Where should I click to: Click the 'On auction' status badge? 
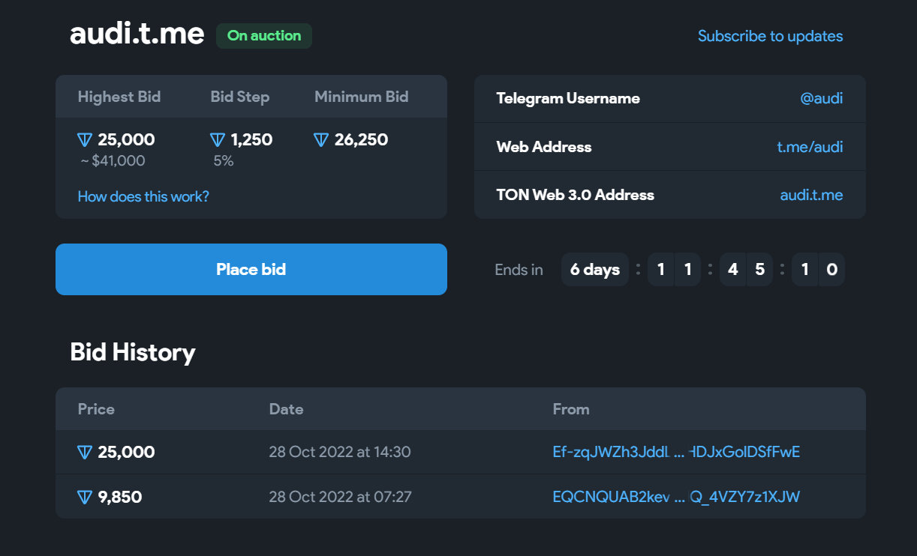coord(264,36)
